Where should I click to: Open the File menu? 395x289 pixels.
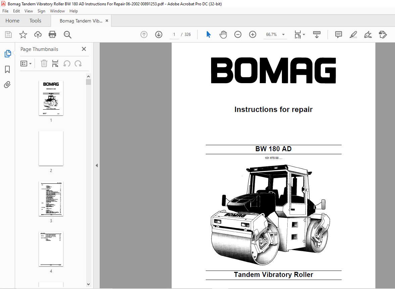(x=5, y=11)
